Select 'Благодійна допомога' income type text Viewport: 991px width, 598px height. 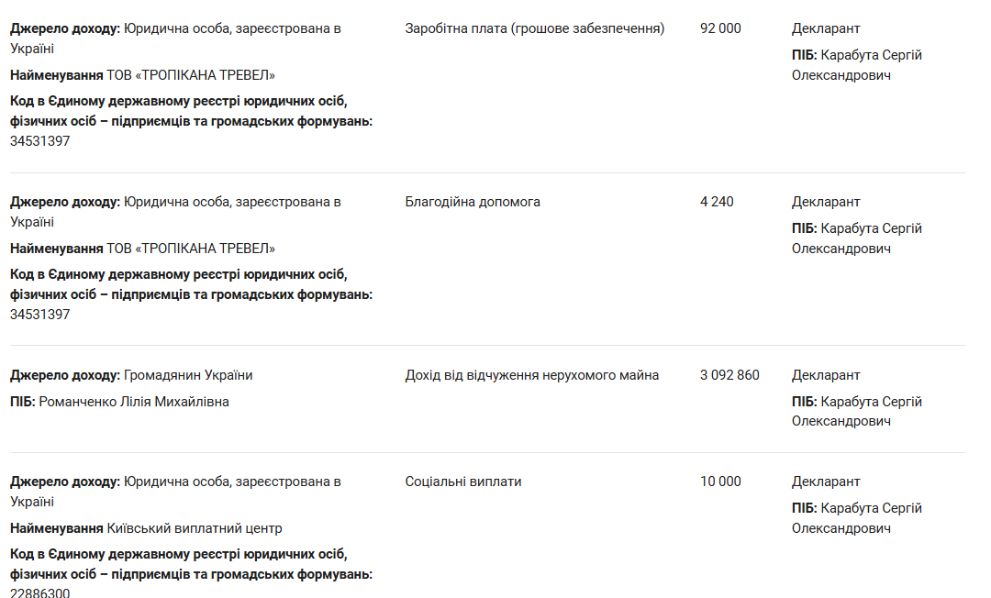(x=473, y=202)
